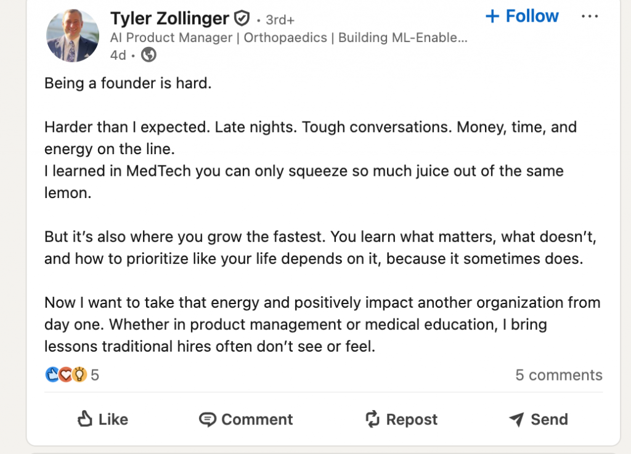
Task: Open the 5 comments link
Action: click(558, 374)
